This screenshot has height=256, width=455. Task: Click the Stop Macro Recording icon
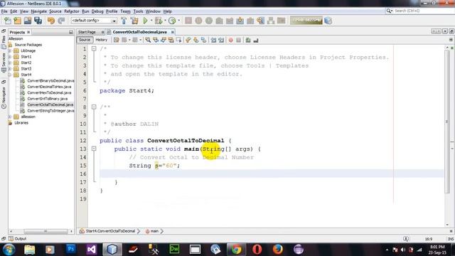click(x=239, y=40)
